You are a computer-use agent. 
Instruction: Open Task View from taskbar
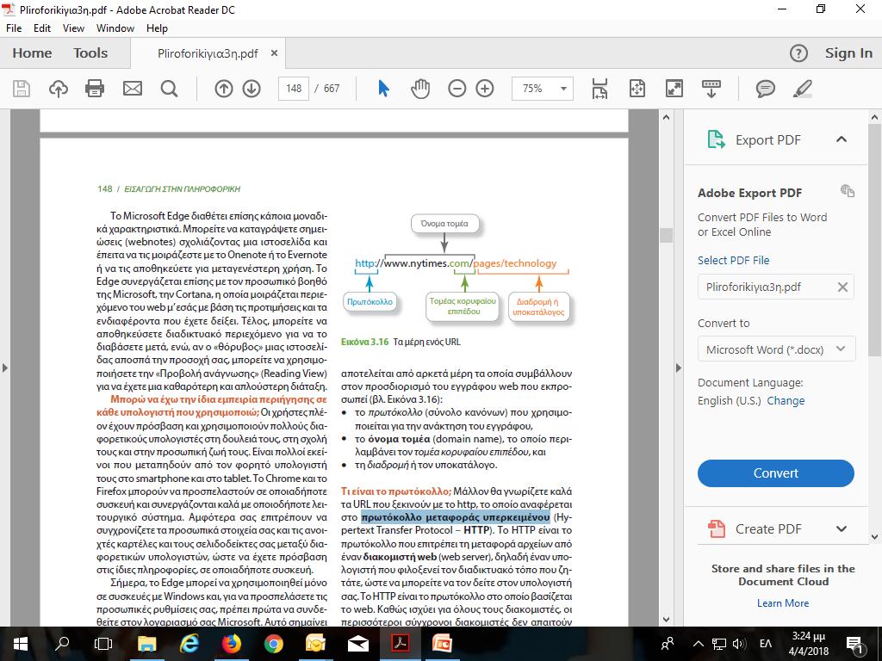(103, 644)
